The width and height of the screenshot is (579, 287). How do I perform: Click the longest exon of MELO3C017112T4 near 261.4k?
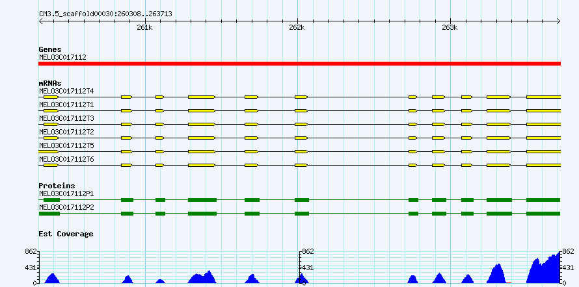[202, 97]
